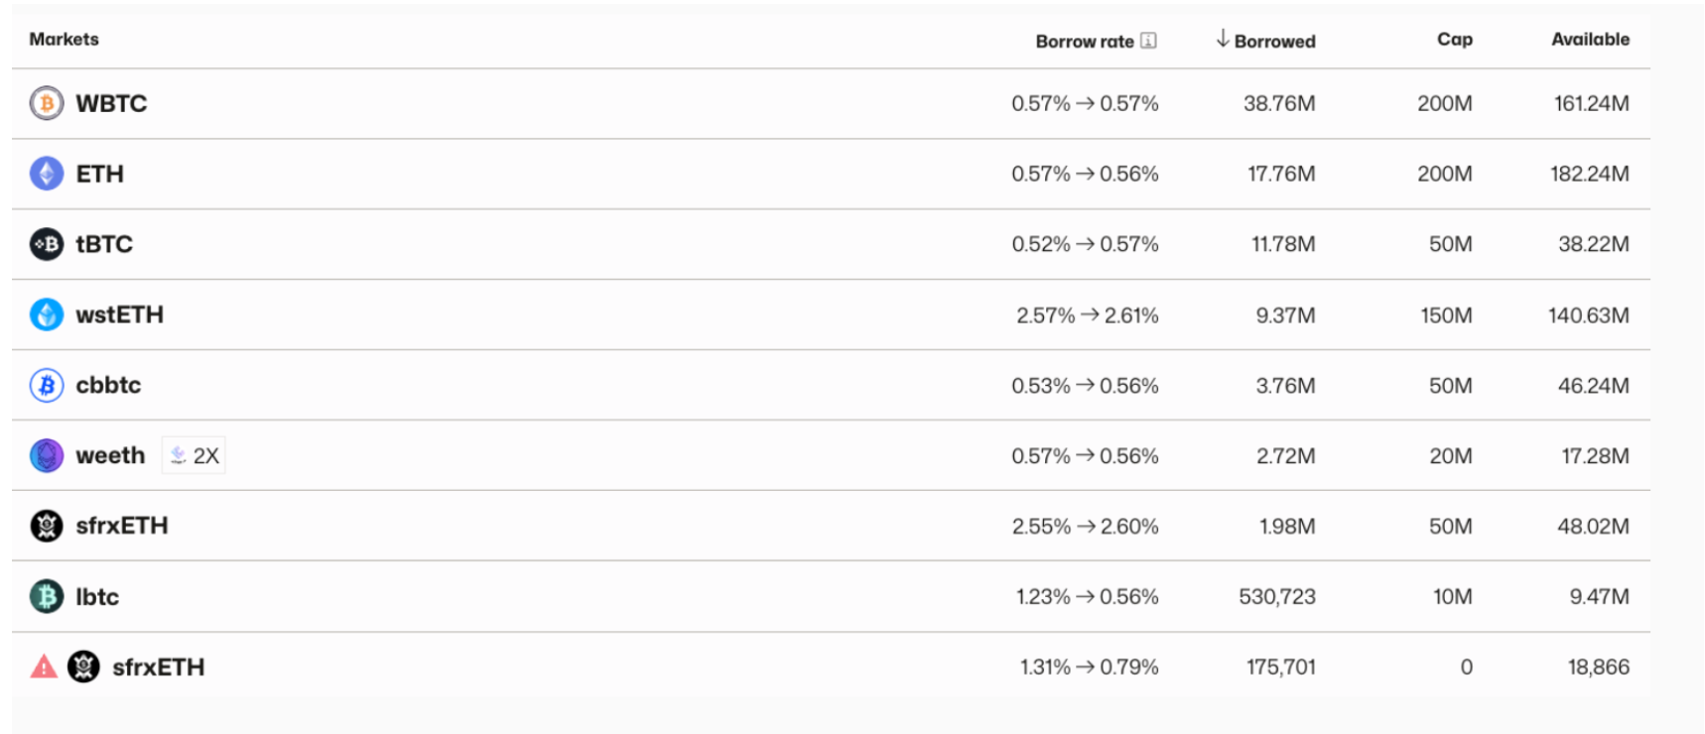Click the Borrow rate column header
This screenshot has height=734, width=1705.
(1084, 41)
